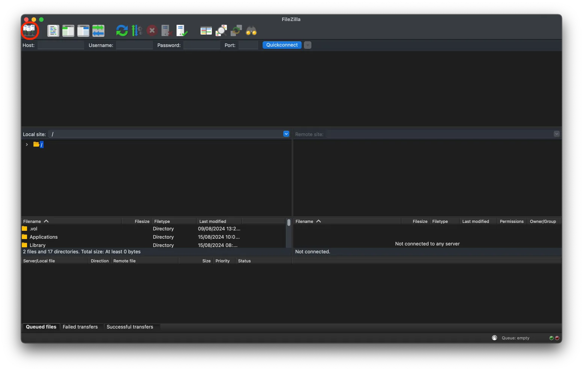
Task: Click Remote file queue column header
Action: 145,261
